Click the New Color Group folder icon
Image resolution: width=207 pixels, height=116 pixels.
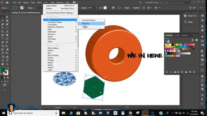[x=186, y=72]
